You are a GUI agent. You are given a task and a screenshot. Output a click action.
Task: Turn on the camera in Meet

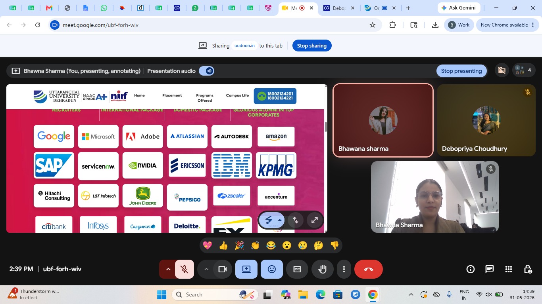pyautogui.click(x=223, y=269)
